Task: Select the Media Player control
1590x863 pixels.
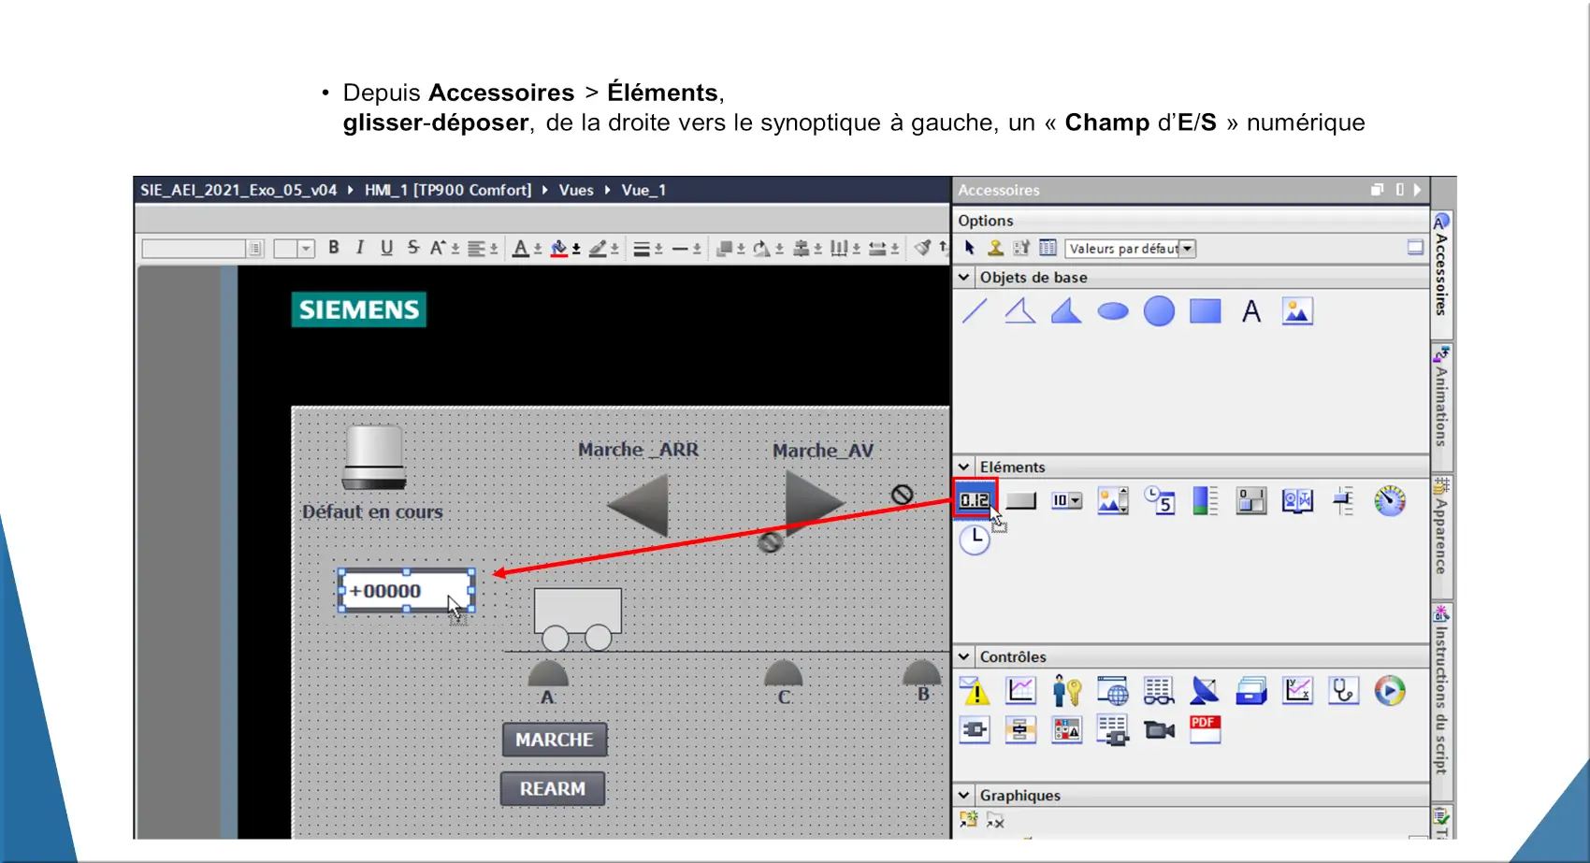Action: (x=1390, y=691)
